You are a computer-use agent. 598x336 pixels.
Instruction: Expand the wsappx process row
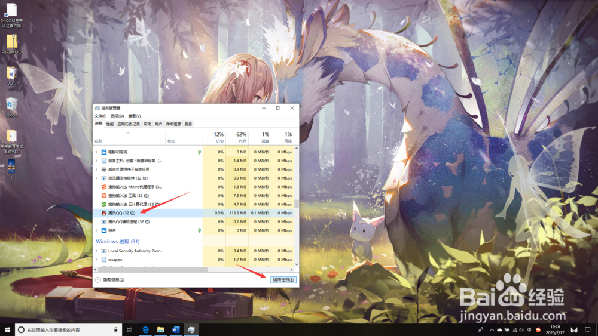[x=96, y=260]
